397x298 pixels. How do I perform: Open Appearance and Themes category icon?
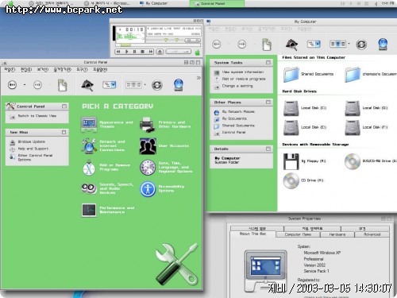click(89, 125)
